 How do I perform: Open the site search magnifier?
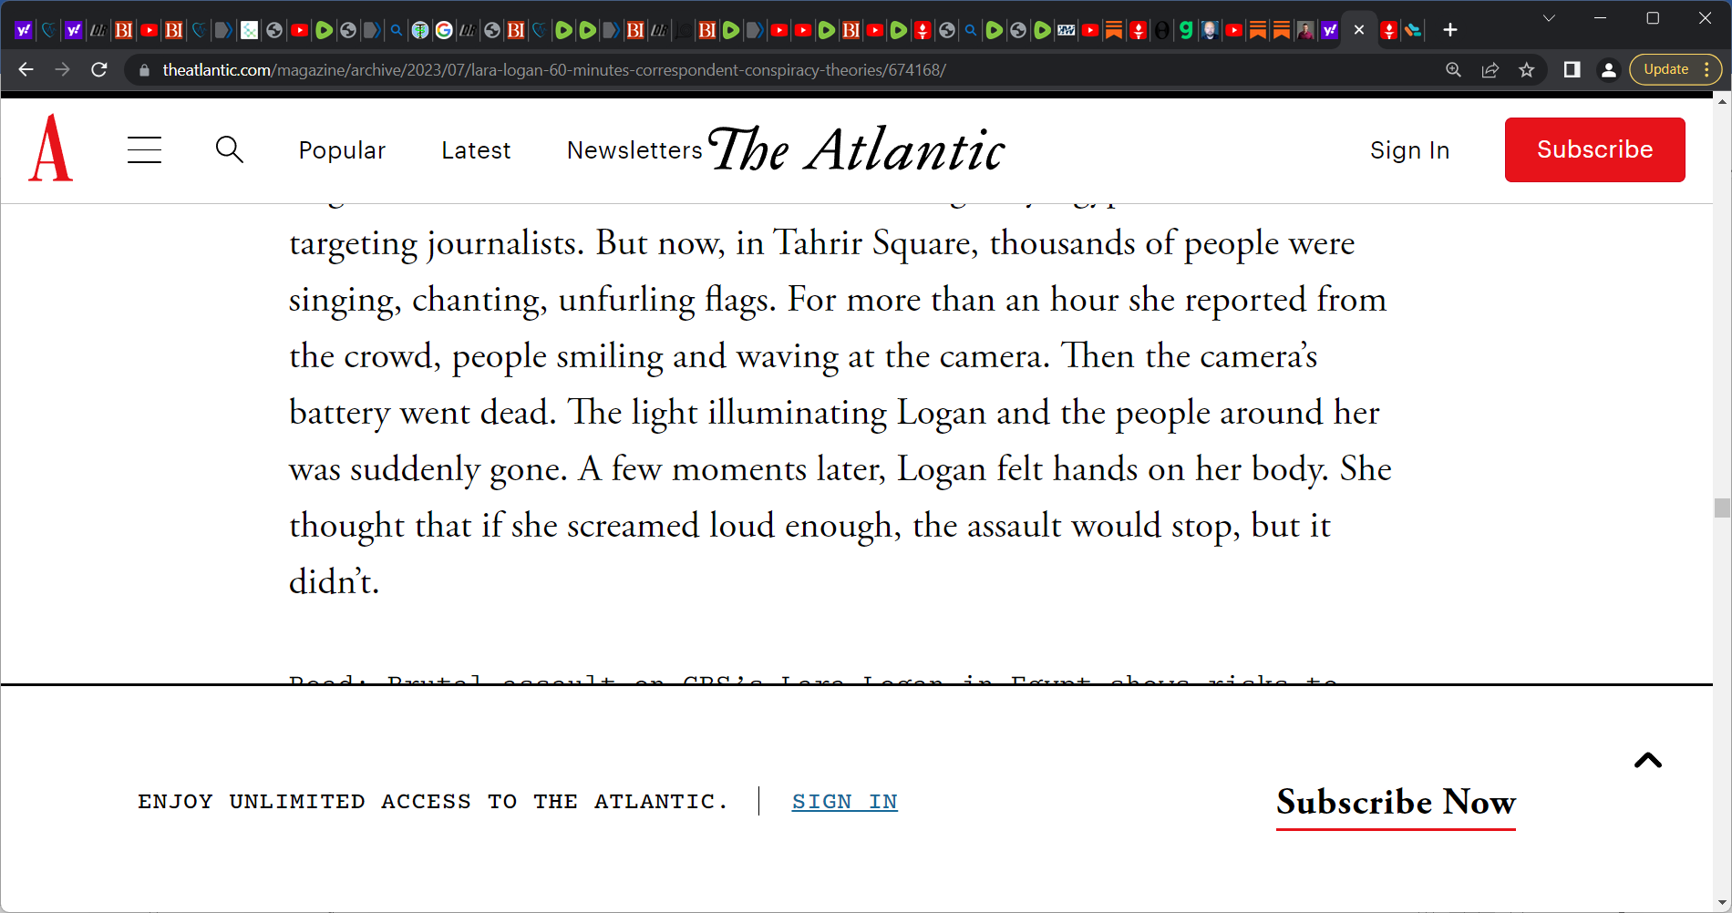click(230, 149)
